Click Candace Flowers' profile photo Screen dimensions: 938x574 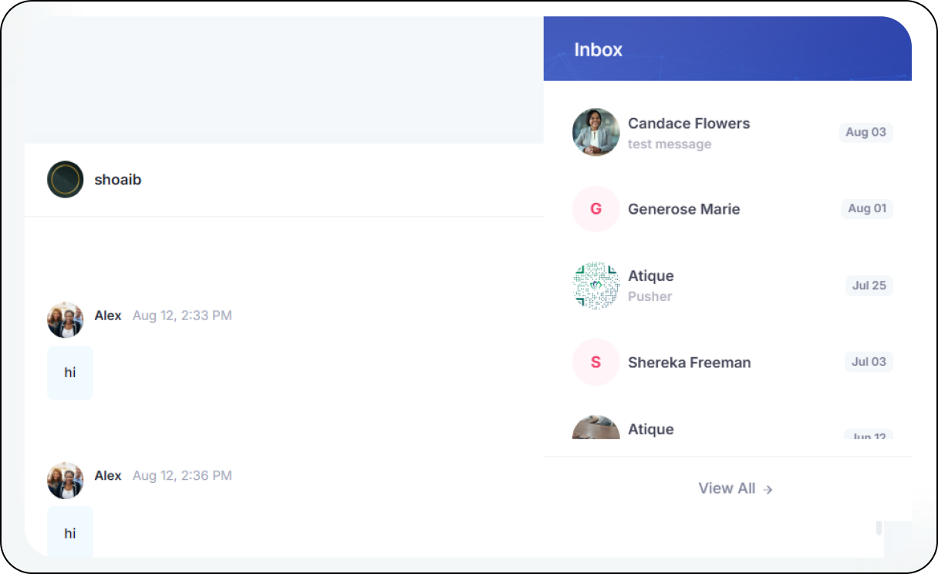click(596, 132)
